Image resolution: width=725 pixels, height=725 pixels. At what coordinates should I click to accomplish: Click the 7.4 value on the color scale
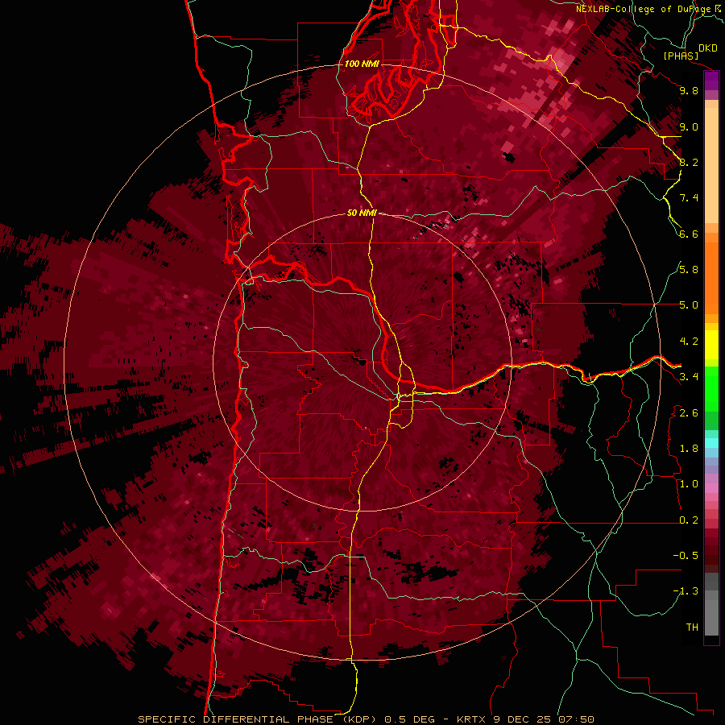point(689,198)
